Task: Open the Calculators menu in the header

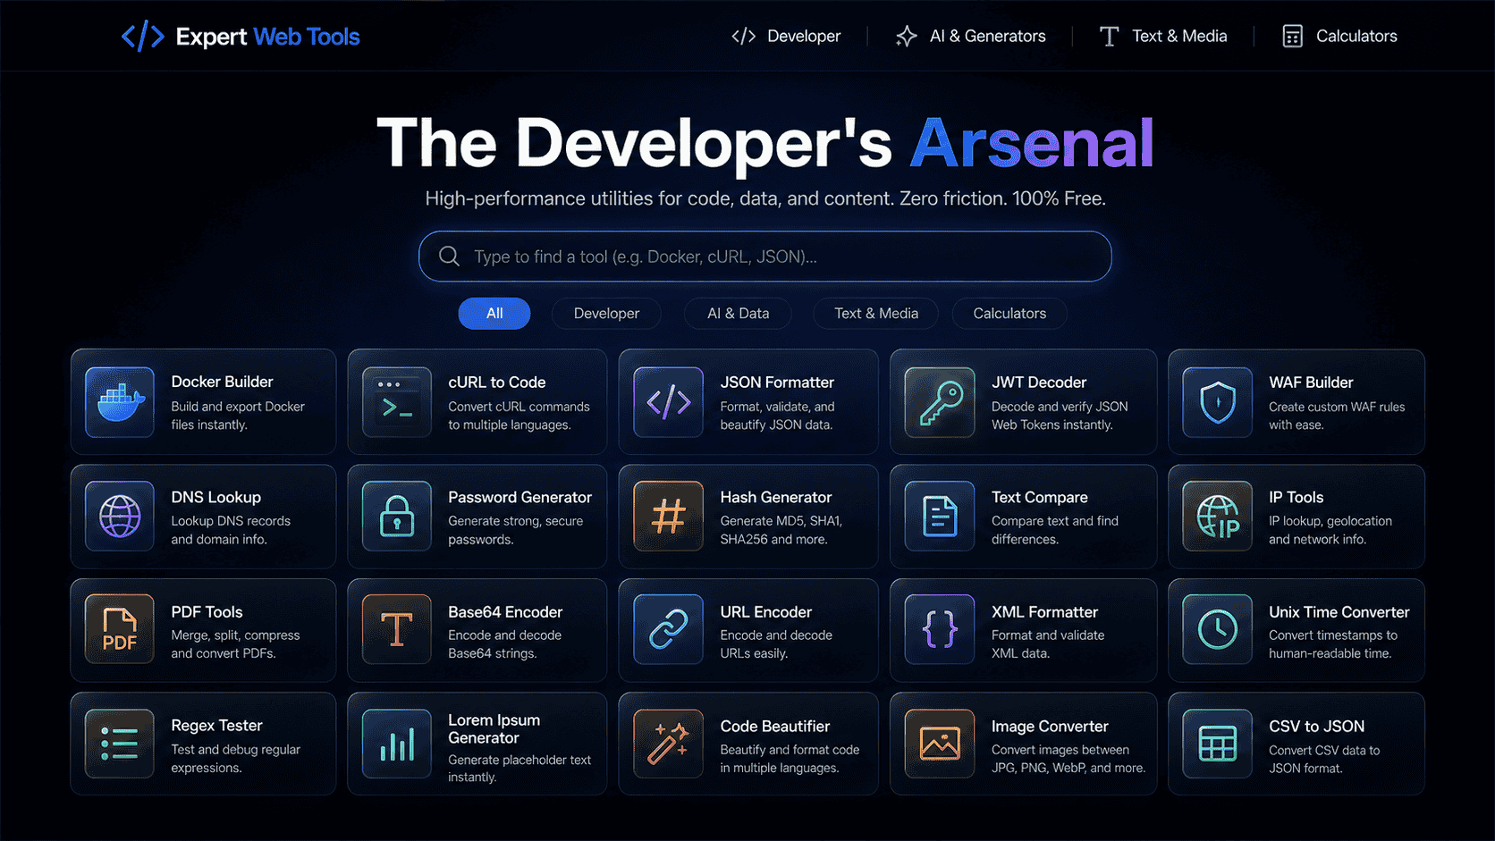Action: click(x=1339, y=36)
